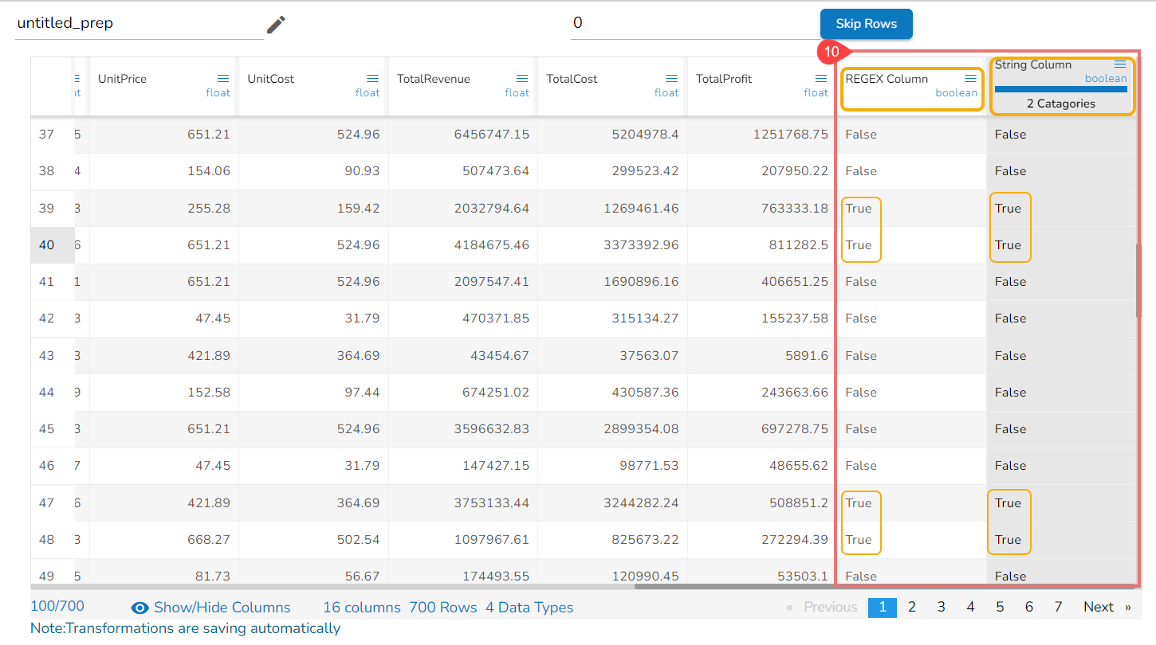Click the pencil edit name icon
The width and height of the screenshot is (1156, 645).
(x=276, y=24)
